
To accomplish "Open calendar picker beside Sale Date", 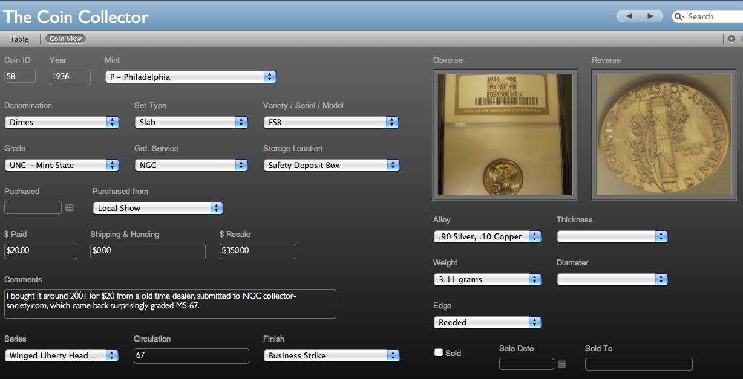I will tap(561, 364).
